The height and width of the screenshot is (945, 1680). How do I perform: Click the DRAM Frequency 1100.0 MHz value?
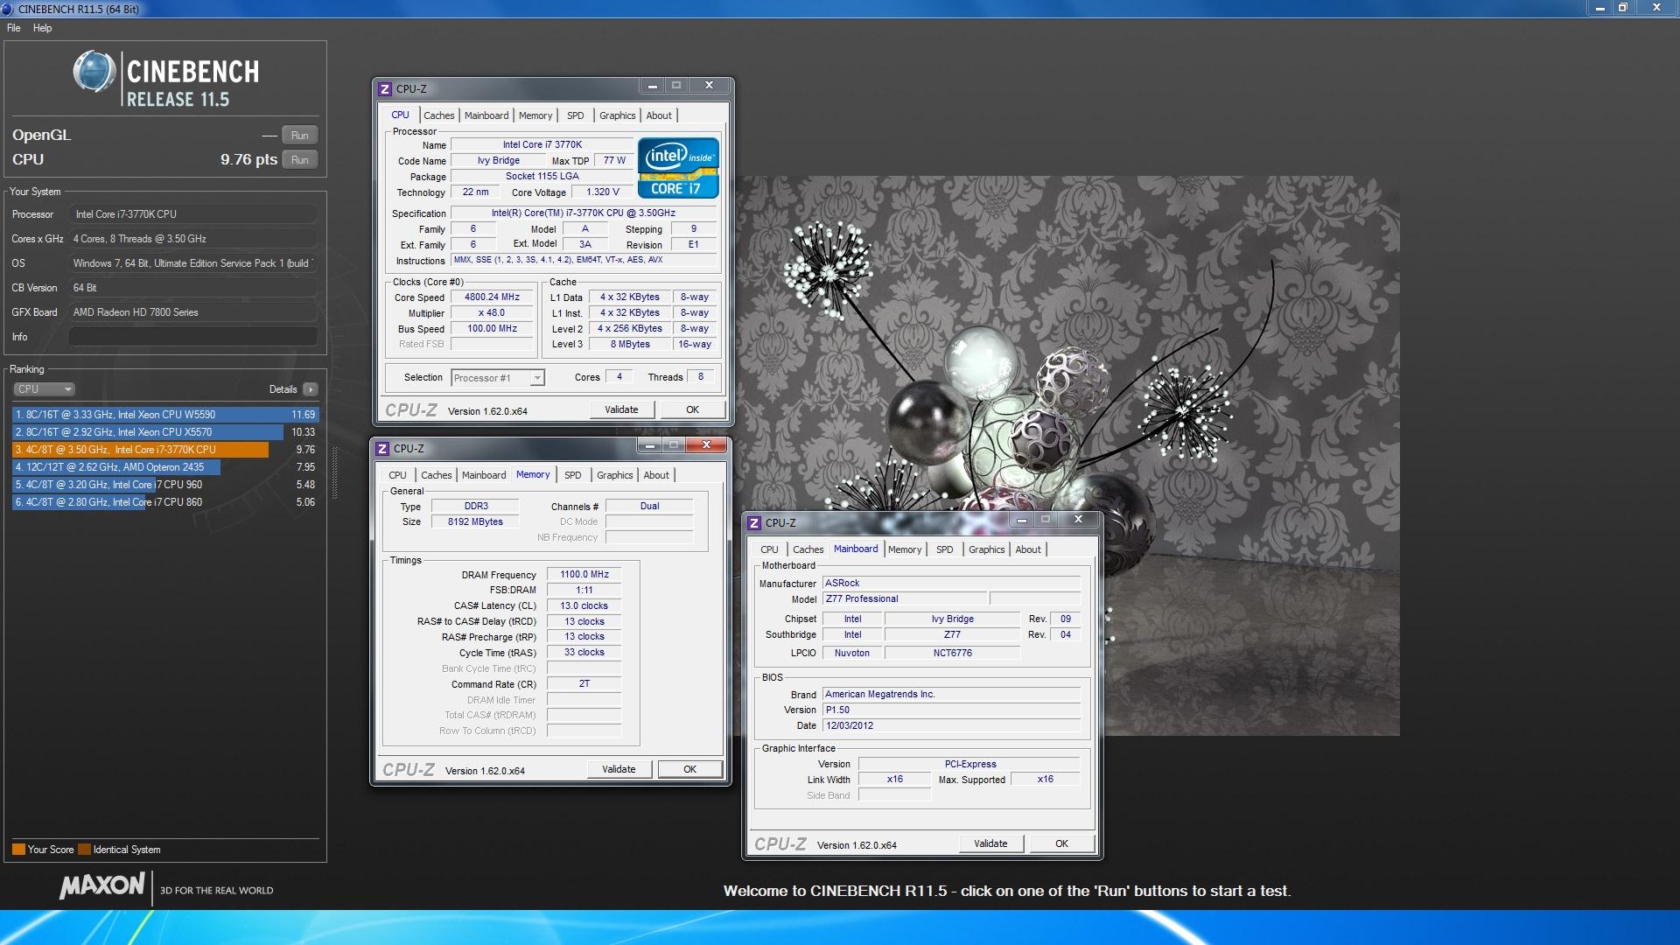(x=584, y=575)
